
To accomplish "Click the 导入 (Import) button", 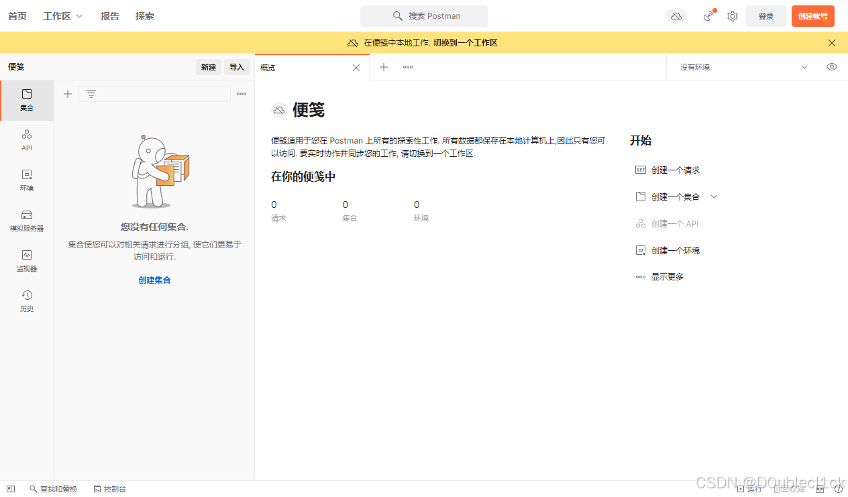I will [x=237, y=67].
